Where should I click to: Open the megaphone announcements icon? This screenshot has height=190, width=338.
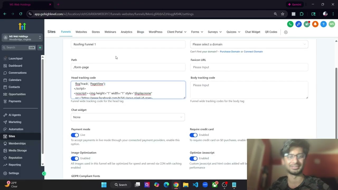click(x=307, y=24)
